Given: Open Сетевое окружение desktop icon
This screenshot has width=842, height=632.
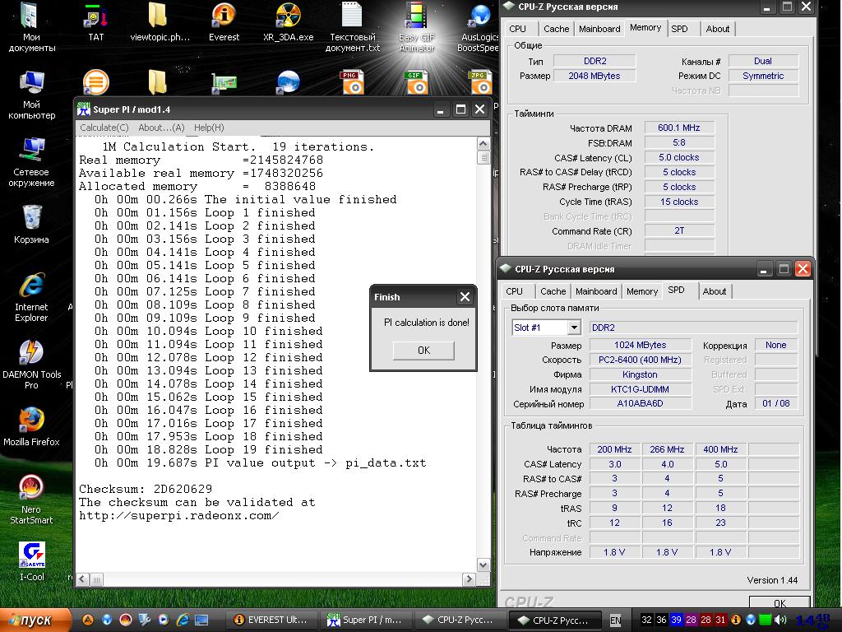Looking at the screenshot, I should tap(31, 162).
